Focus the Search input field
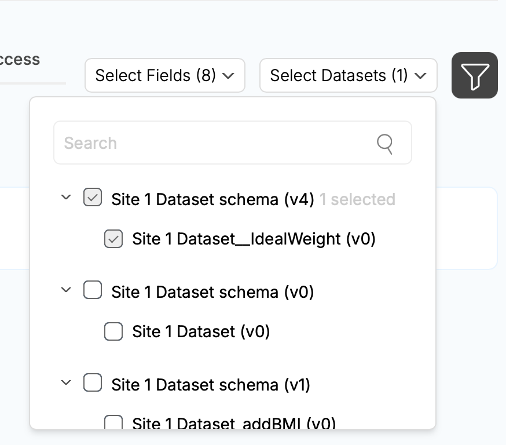The width and height of the screenshot is (506, 445). tap(233, 143)
